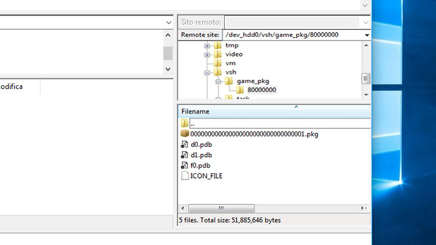Viewport: 436px width, 245px height.
Task: Select the ICON_FILE blank document icon
Action: click(185, 176)
